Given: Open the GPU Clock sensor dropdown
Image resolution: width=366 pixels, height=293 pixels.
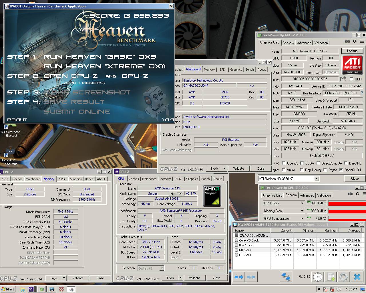Looking at the screenshot, I should coord(302,203).
